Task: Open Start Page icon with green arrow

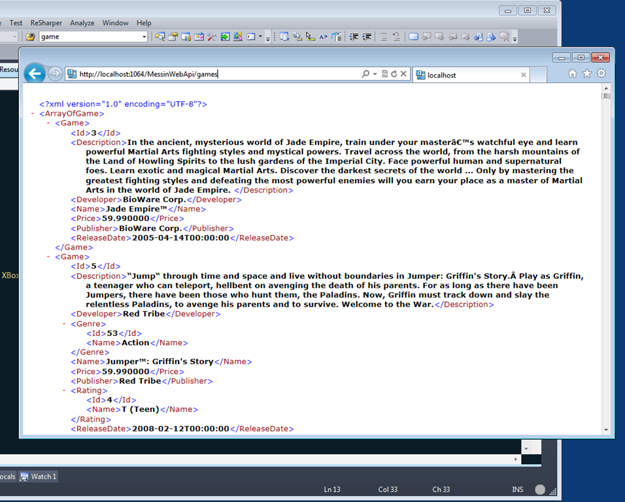Action: coord(225,37)
